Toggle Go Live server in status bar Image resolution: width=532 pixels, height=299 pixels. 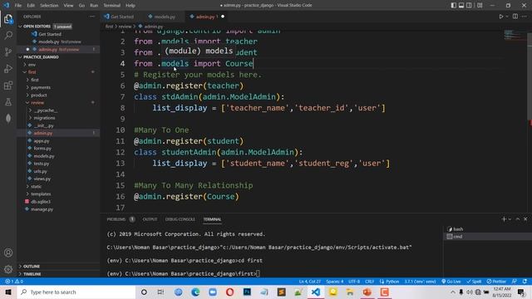tap(451, 282)
